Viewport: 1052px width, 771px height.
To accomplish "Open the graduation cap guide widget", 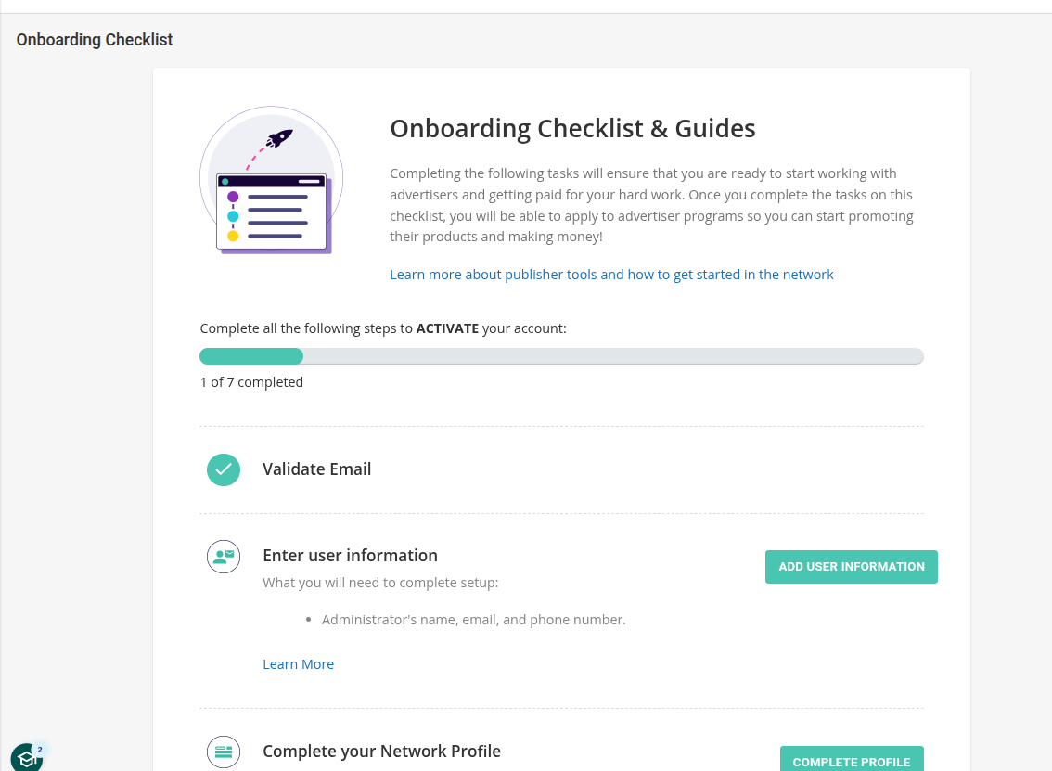I will click(x=27, y=757).
